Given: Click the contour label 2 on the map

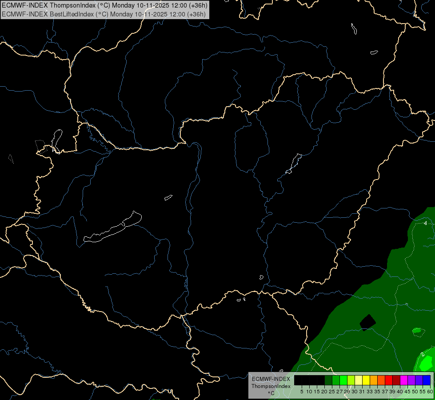Looking at the screenshot, I should tap(423, 355).
